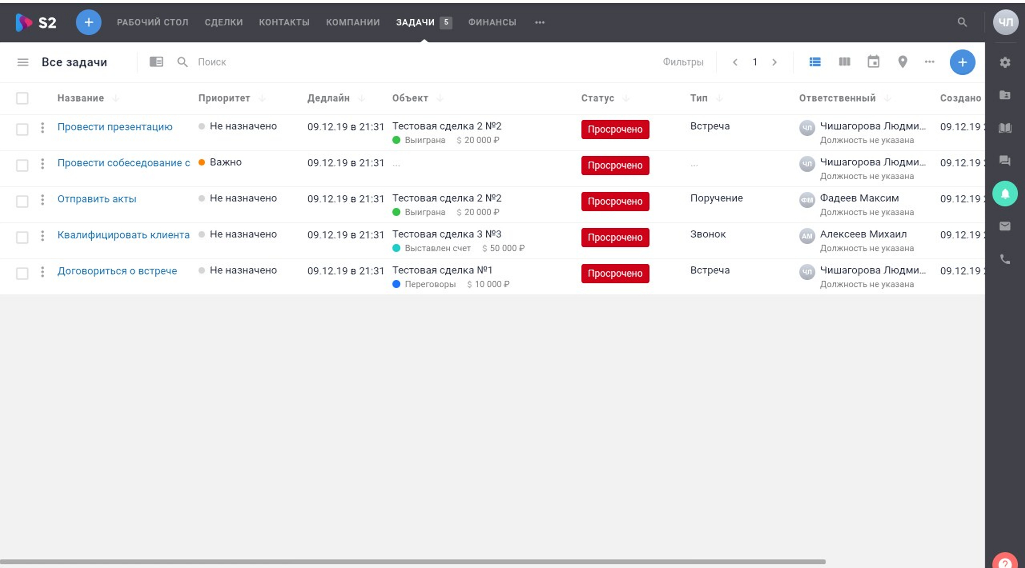The image size is (1025, 568).
Task: Open notifications bell in right sidebar
Action: pyautogui.click(x=1005, y=194)
